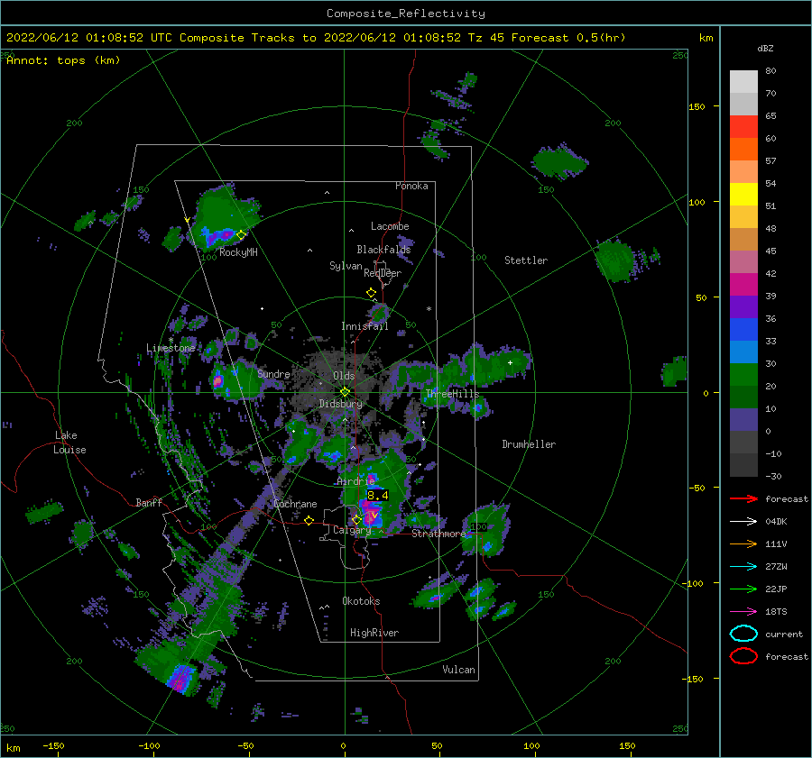Click the Sylvan label
Image resolution: width=812 pixels, height=758 pixels.
pos(346,267)
